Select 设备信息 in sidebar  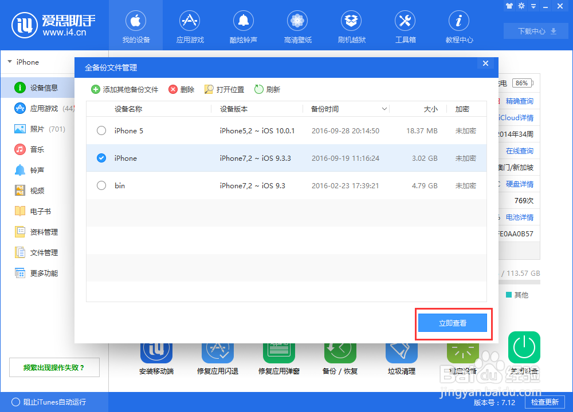(x=37, y=88)
